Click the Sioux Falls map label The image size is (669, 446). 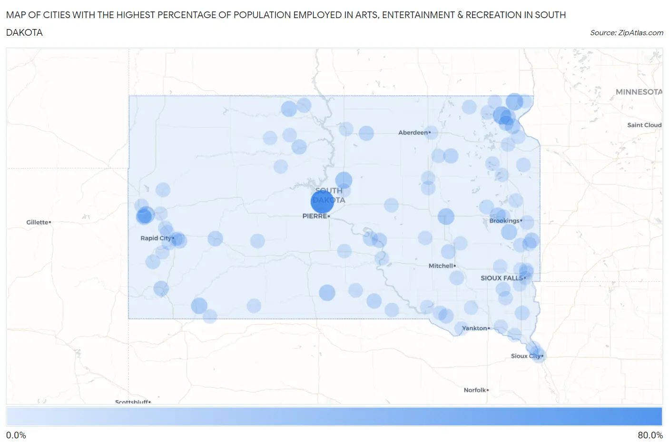point(503,278)
